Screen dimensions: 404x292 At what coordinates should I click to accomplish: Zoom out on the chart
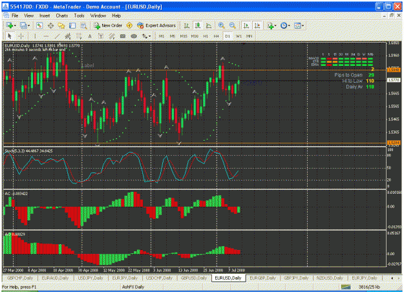pyautogui.click(x=233, y=25)
